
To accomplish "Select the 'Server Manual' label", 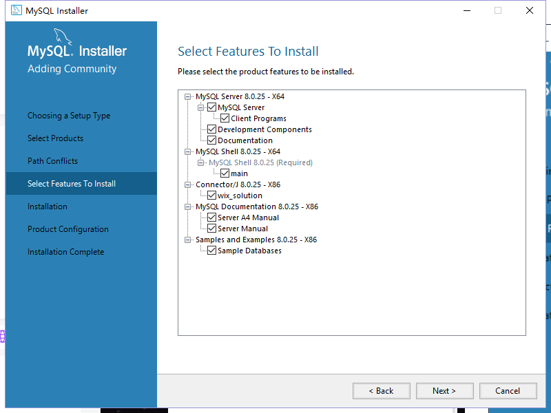I will [242, 229].
